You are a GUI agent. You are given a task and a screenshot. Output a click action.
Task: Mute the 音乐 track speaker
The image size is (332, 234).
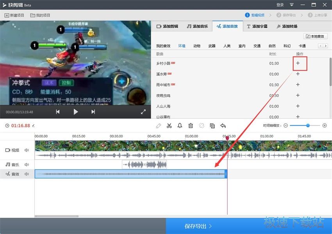(27, 164)
